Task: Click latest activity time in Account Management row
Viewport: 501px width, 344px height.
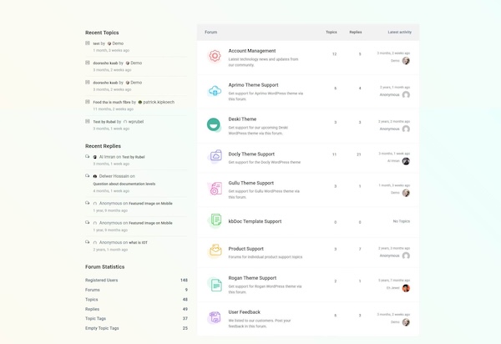Action: [x=393, y=53]
